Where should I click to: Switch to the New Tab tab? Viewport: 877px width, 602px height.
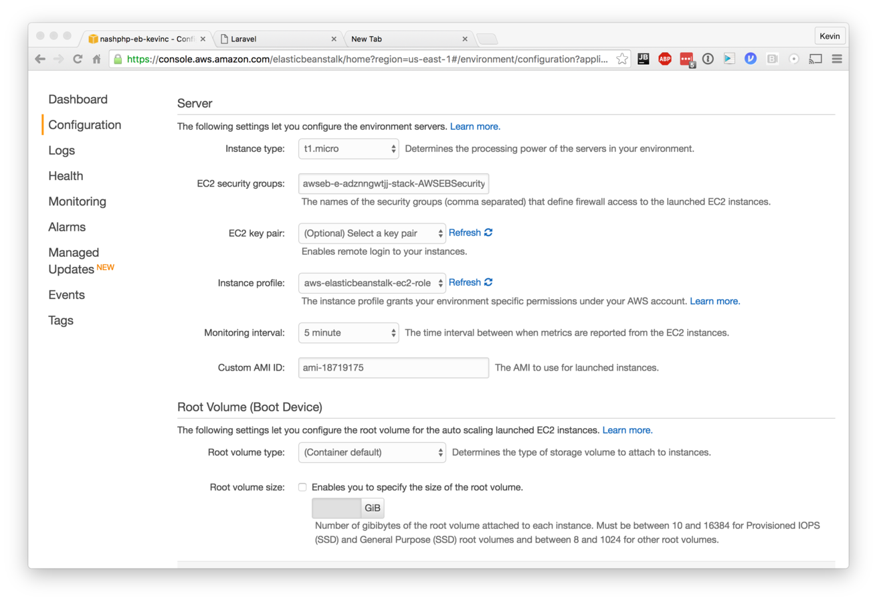pyautogui.click(x=409, y=39)
